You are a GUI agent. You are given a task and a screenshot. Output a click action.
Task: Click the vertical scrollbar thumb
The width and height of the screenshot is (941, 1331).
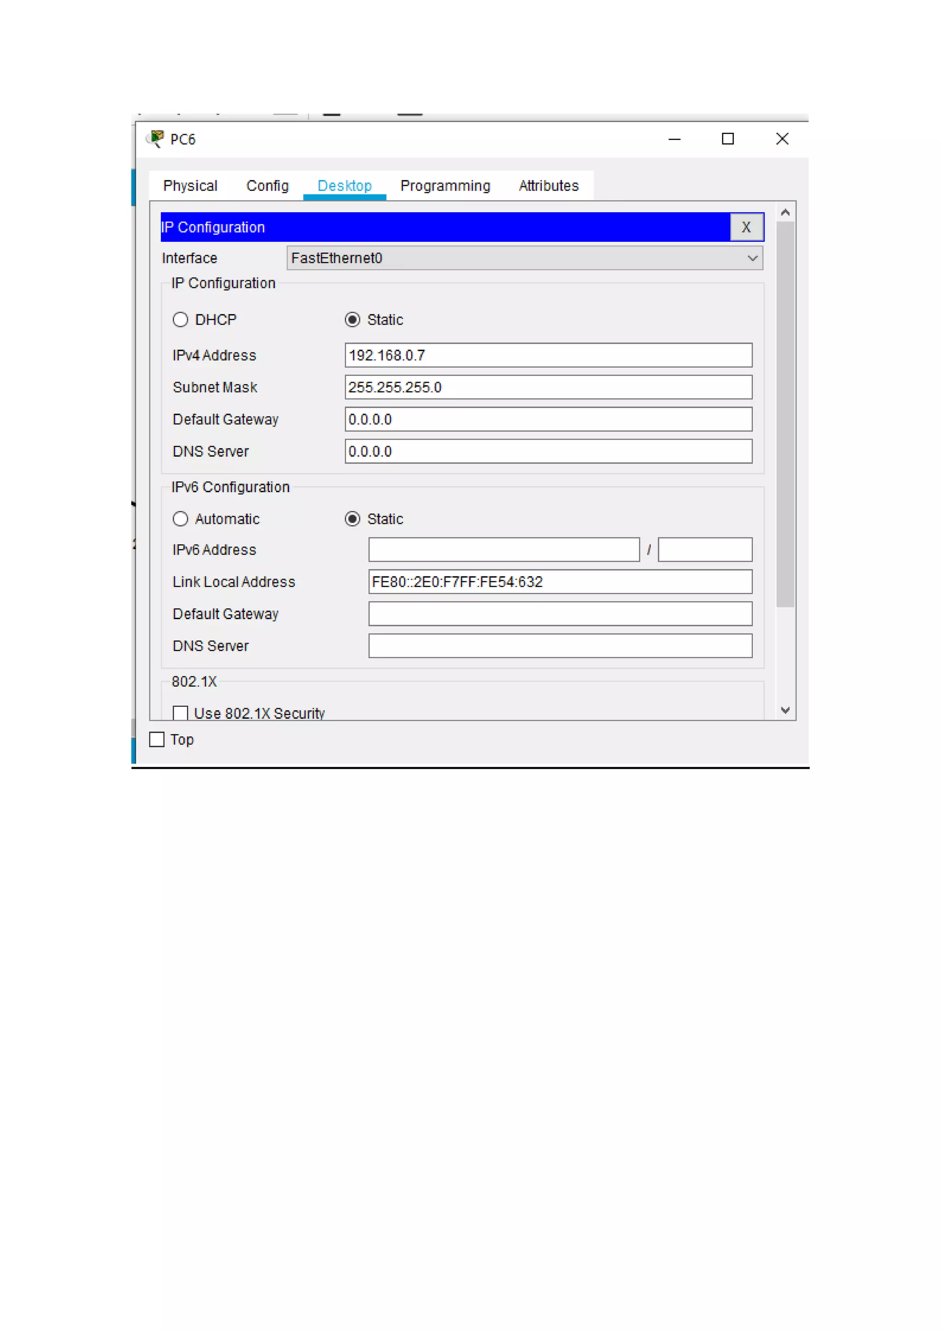pyautogui.click(x=785, y=415)
